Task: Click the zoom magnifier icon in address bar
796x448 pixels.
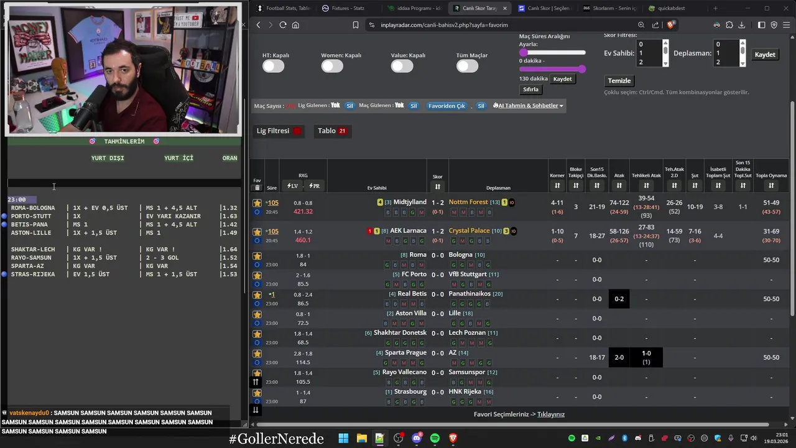Action: coord(641,25)
